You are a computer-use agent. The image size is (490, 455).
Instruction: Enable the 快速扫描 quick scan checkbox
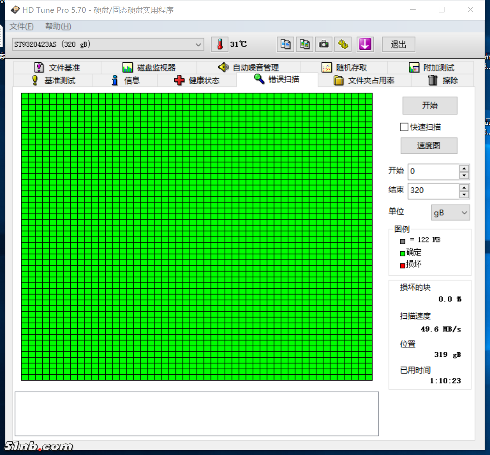click(x=404, y=127)
